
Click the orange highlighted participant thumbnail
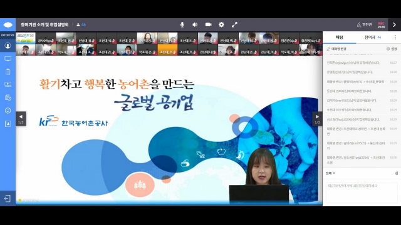pos(167,49)
